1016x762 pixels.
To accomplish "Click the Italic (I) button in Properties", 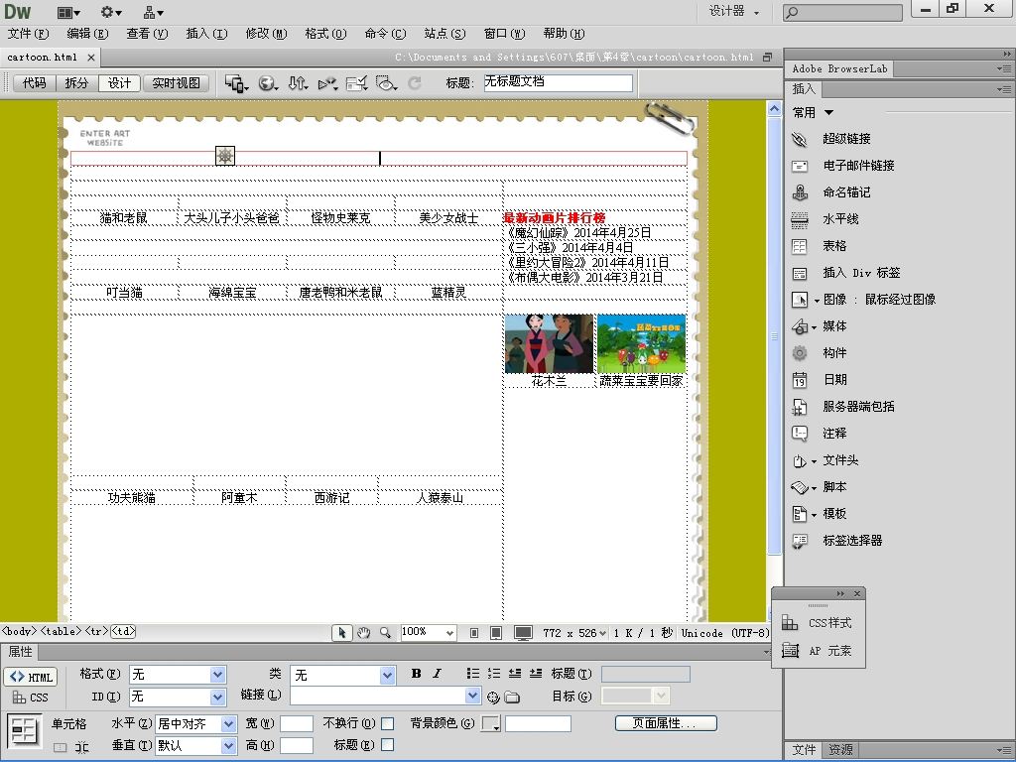I will click(437, 674).
